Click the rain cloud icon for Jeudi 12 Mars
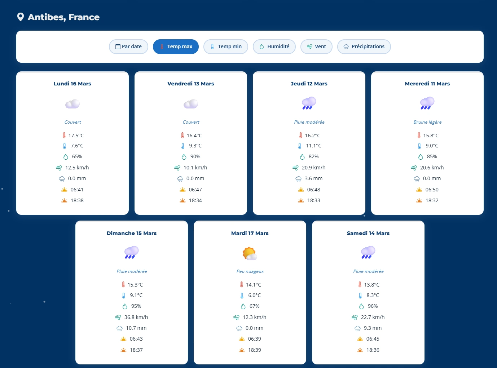Image resolution: width=497 pixels, height=368 pixels. 309,103
